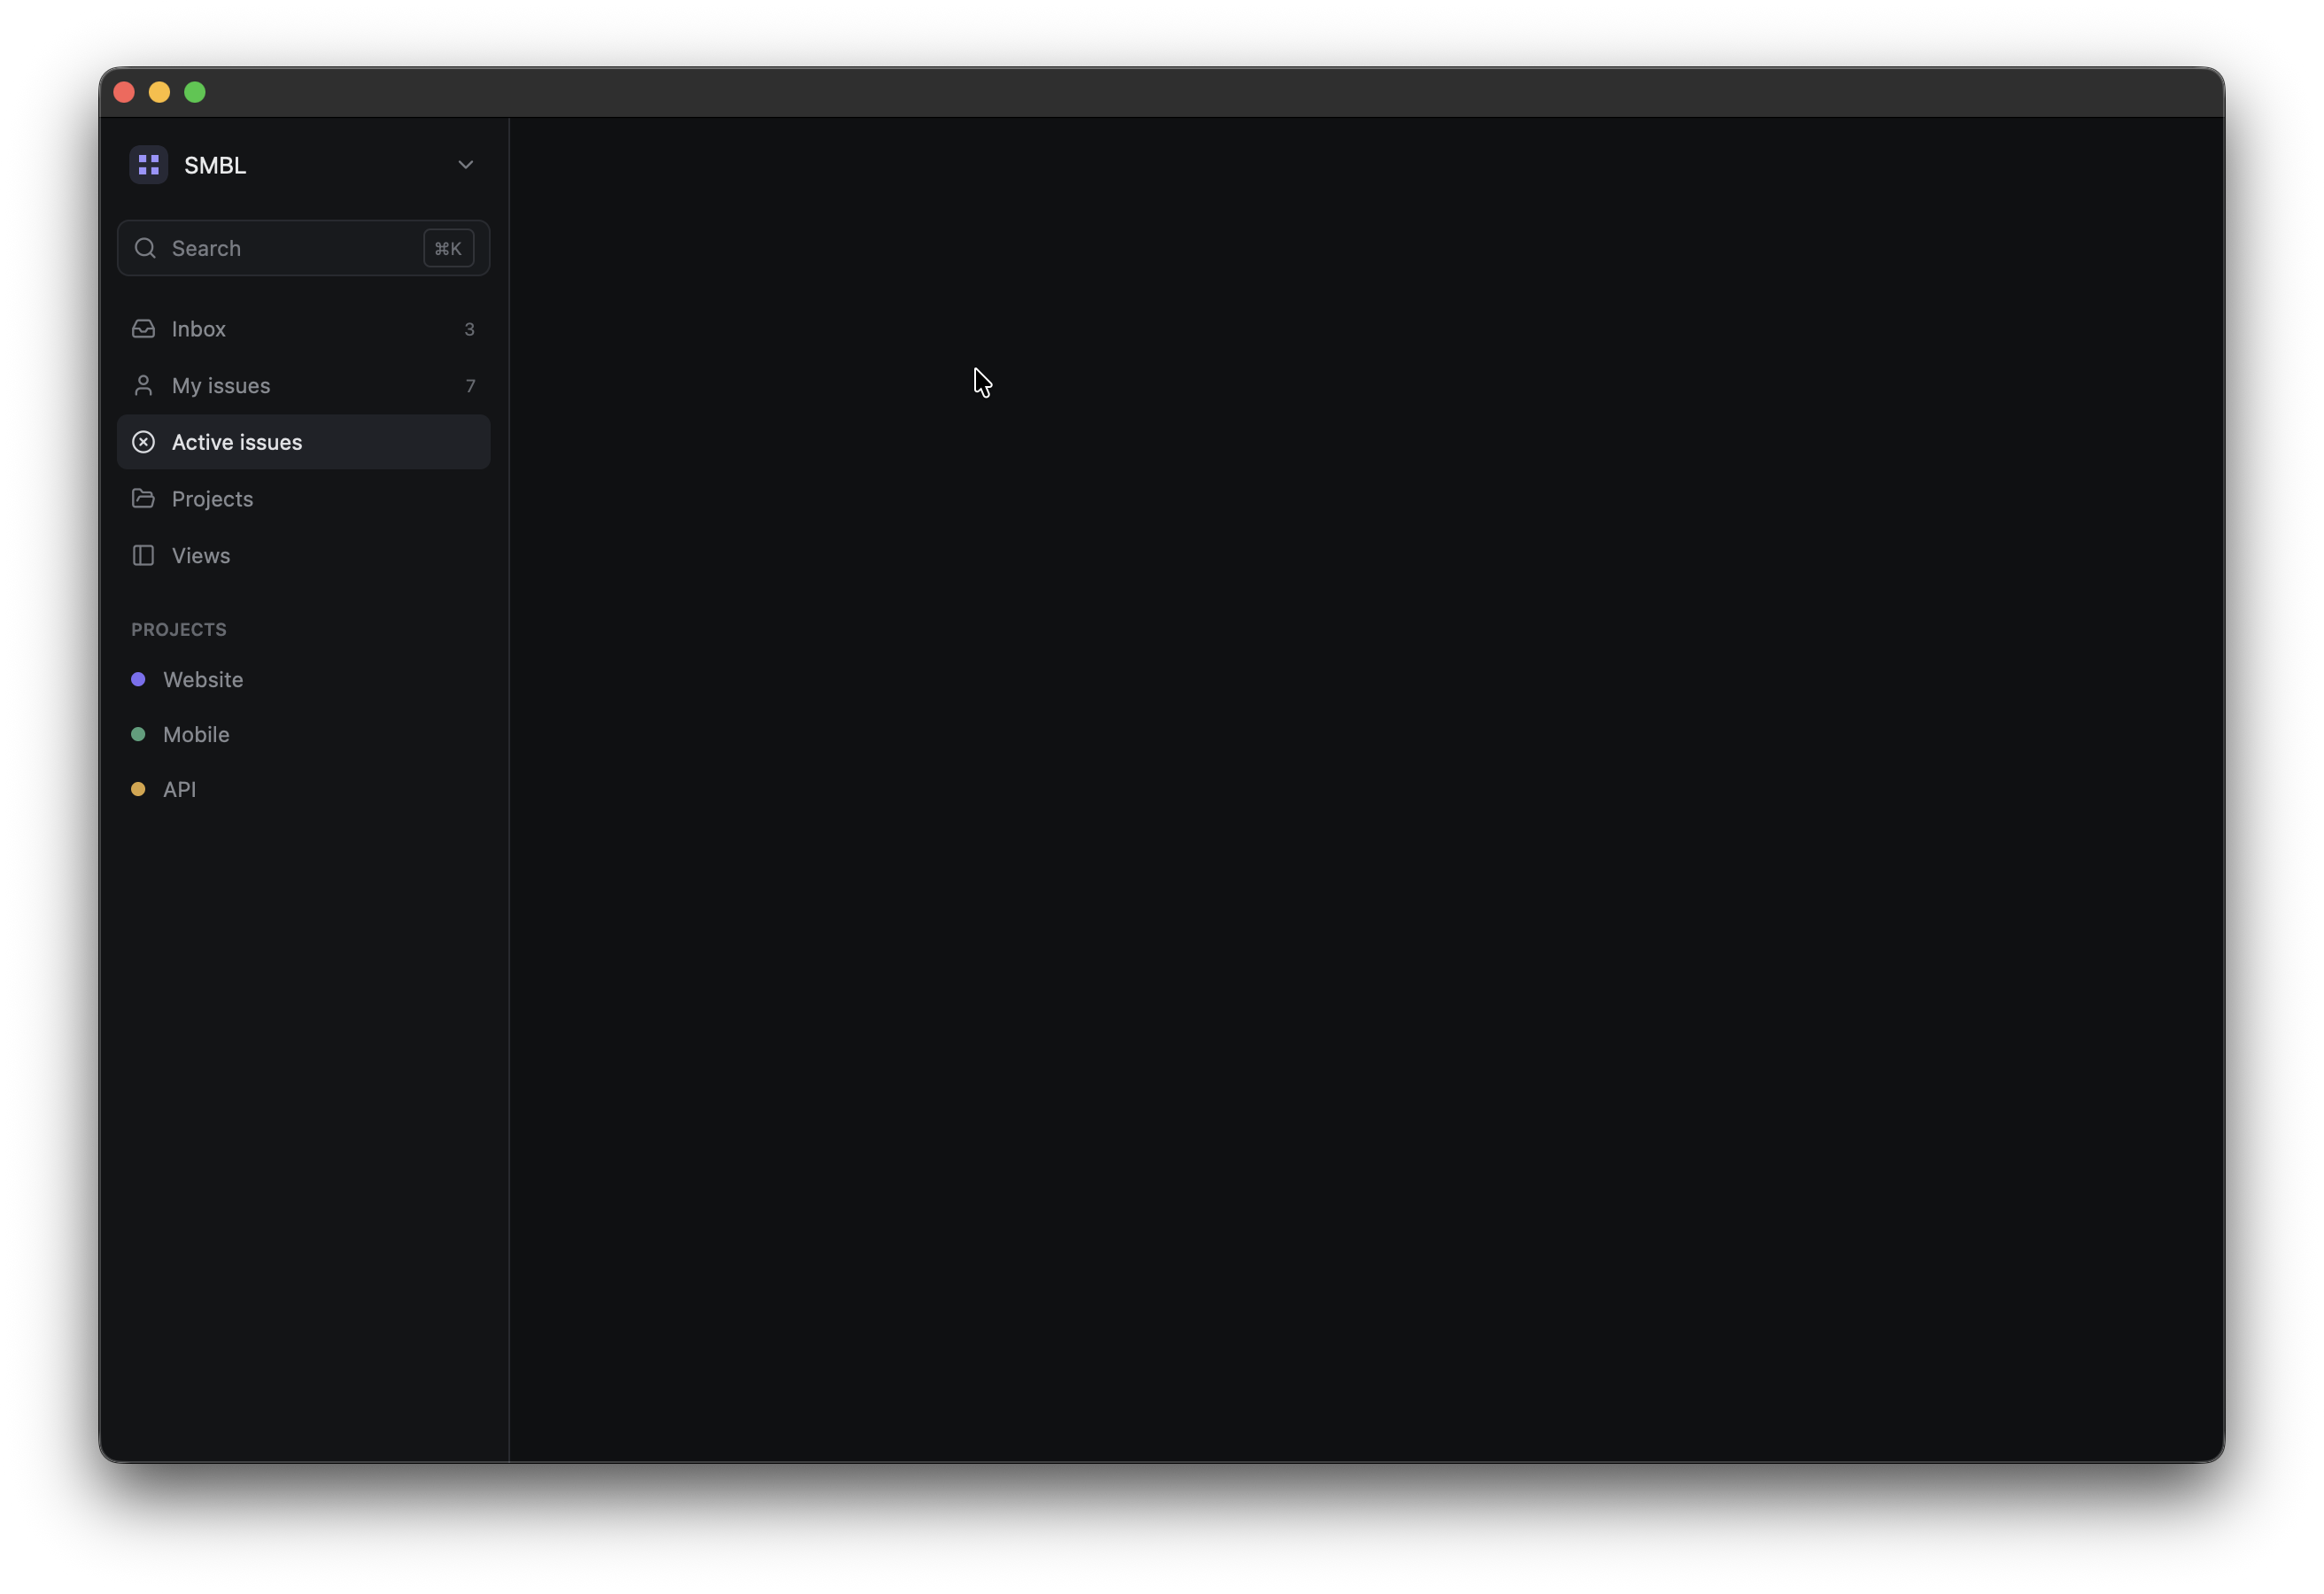Click the yellow API project dot

point(138,790)
